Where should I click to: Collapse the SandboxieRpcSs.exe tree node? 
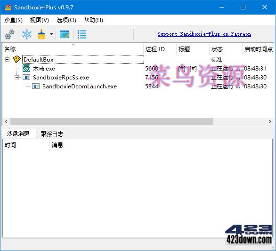(x=17, y=77)
